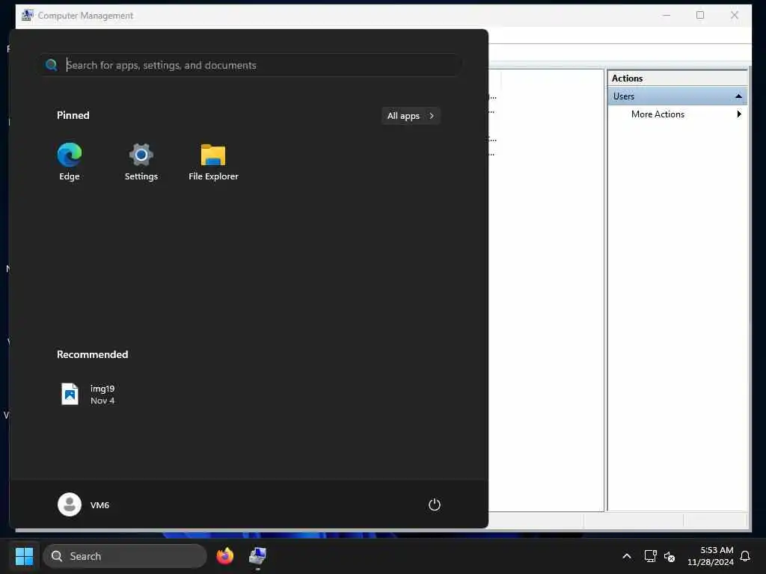Image resolution: width=766 pixels, height=574 pixels.
Task: Open the img19 recommended file
Action: tap(88, 394)
